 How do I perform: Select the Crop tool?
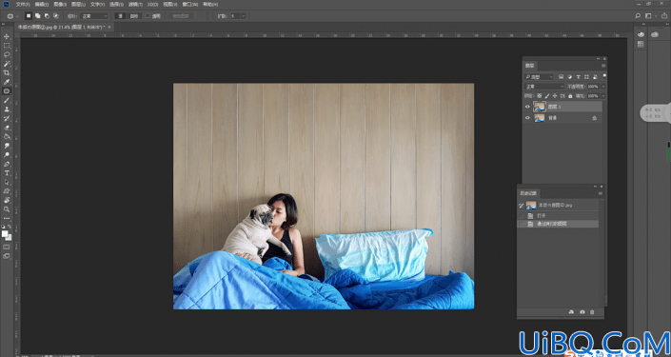(7, 72)
